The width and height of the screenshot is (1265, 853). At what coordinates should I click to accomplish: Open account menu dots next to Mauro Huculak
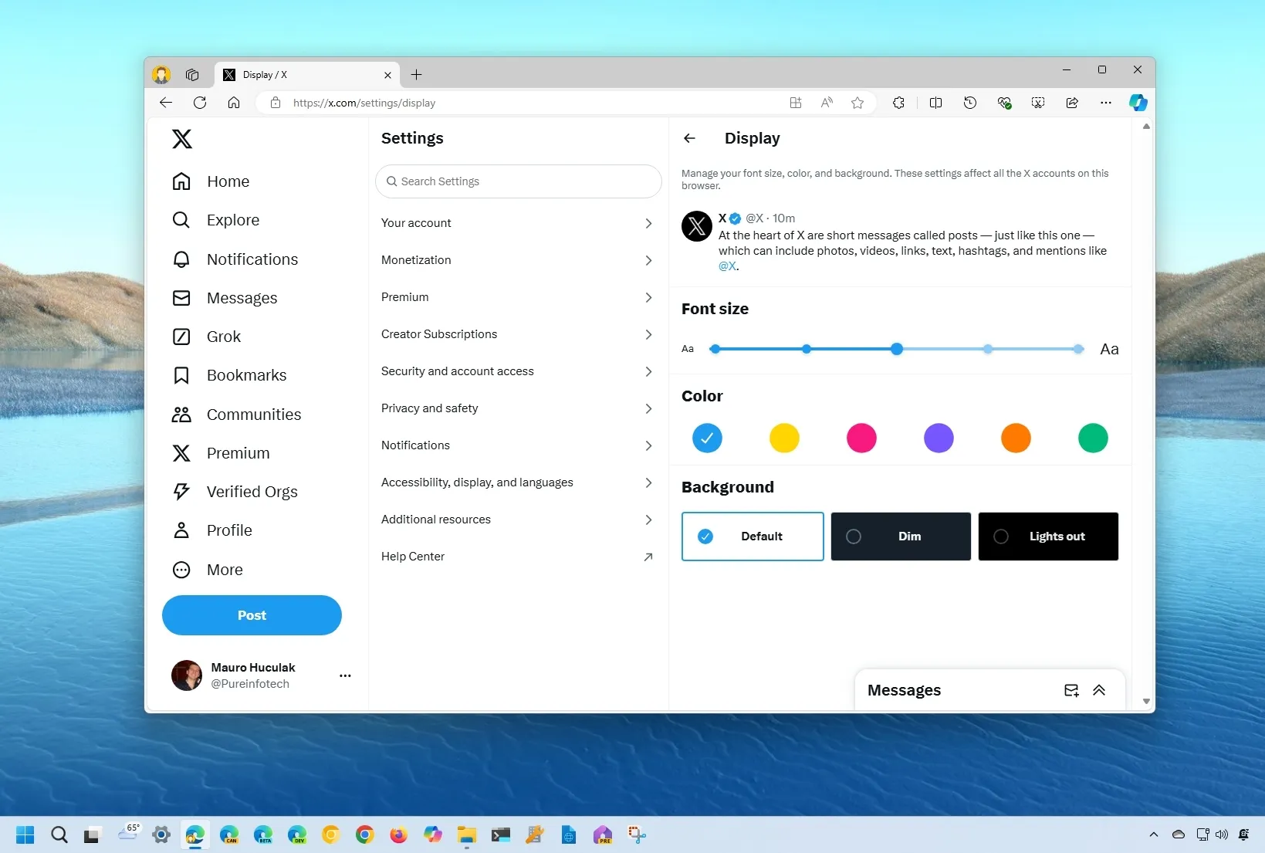coord(345,675)
